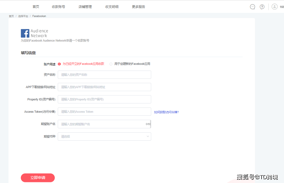Open the chat message icon
The height and width of the screenshot is (183, 284).
tap(253, 7)
